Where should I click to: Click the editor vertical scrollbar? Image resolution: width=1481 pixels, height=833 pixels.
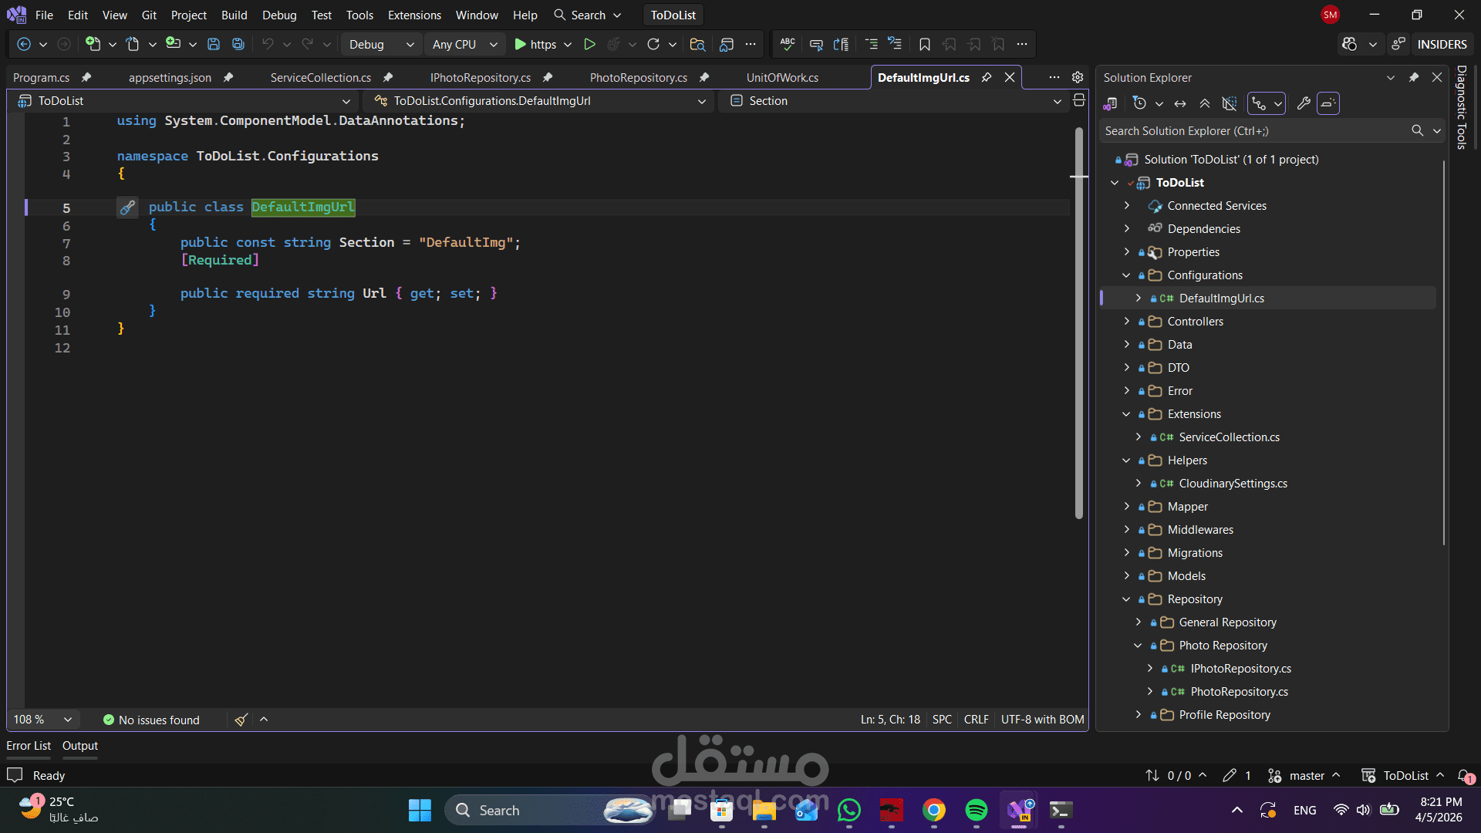click(1079, 324)
